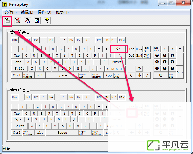The height and width of the screenshot is (154, 193).
Task: Click the delete mapping toolbar icon with red X
Action: [17, 21]
